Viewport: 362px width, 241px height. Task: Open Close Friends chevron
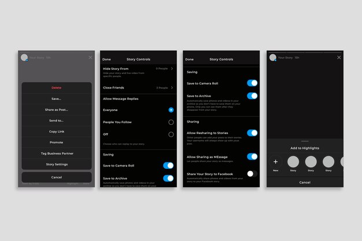[x=172, y=88]
